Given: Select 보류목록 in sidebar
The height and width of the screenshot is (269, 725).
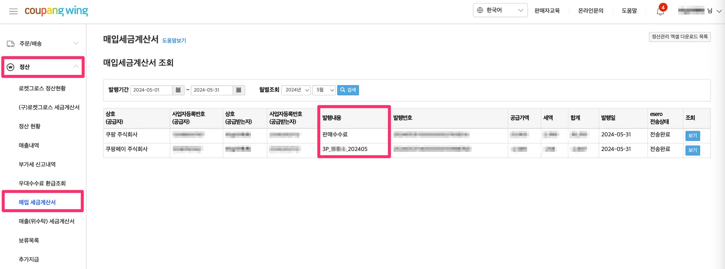Looking at the screenshot, I should point(29,240).
